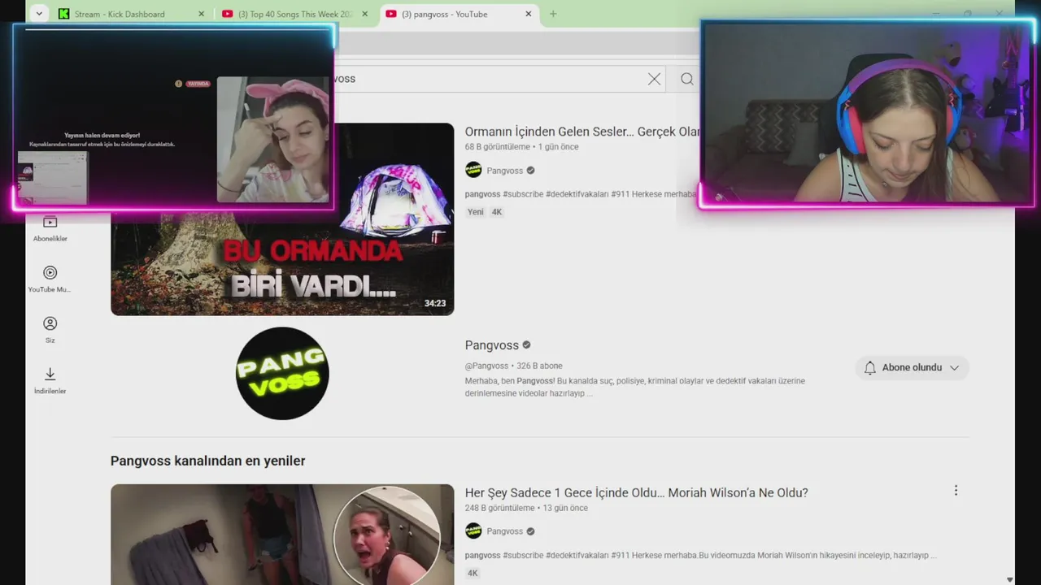The height and width of the screenshot is (585, 1041).
Task: Open three-dot menu for Moriah Wilson video
Action: click(x=956, y=491)
